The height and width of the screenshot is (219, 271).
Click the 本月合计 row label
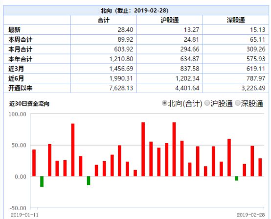click(x=21, y=49)
